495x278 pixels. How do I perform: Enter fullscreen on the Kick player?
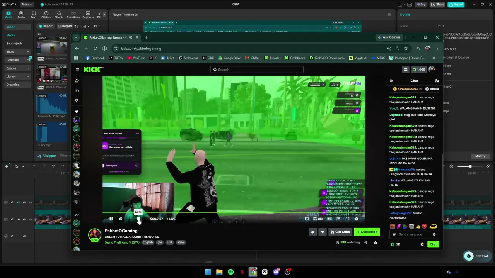pyautogui.click(x=347, y=219)
